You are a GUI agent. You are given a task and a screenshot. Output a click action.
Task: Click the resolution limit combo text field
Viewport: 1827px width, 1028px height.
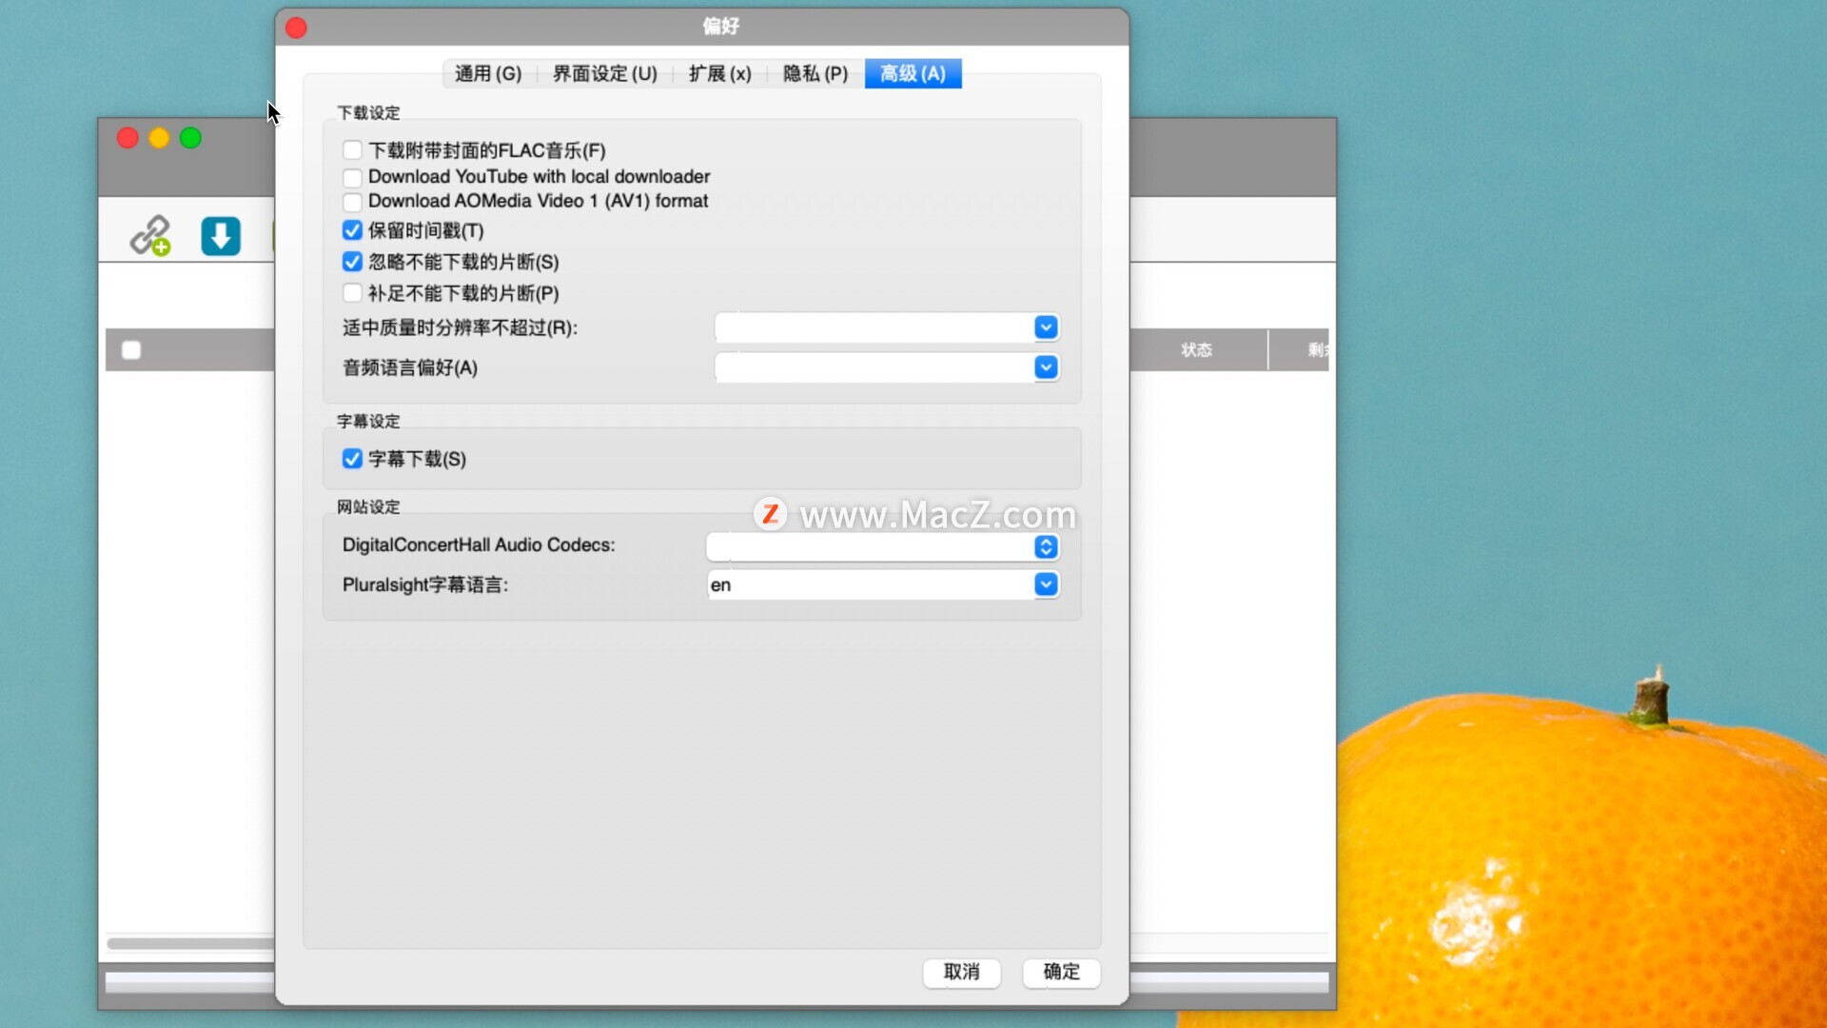click(874, 327)
